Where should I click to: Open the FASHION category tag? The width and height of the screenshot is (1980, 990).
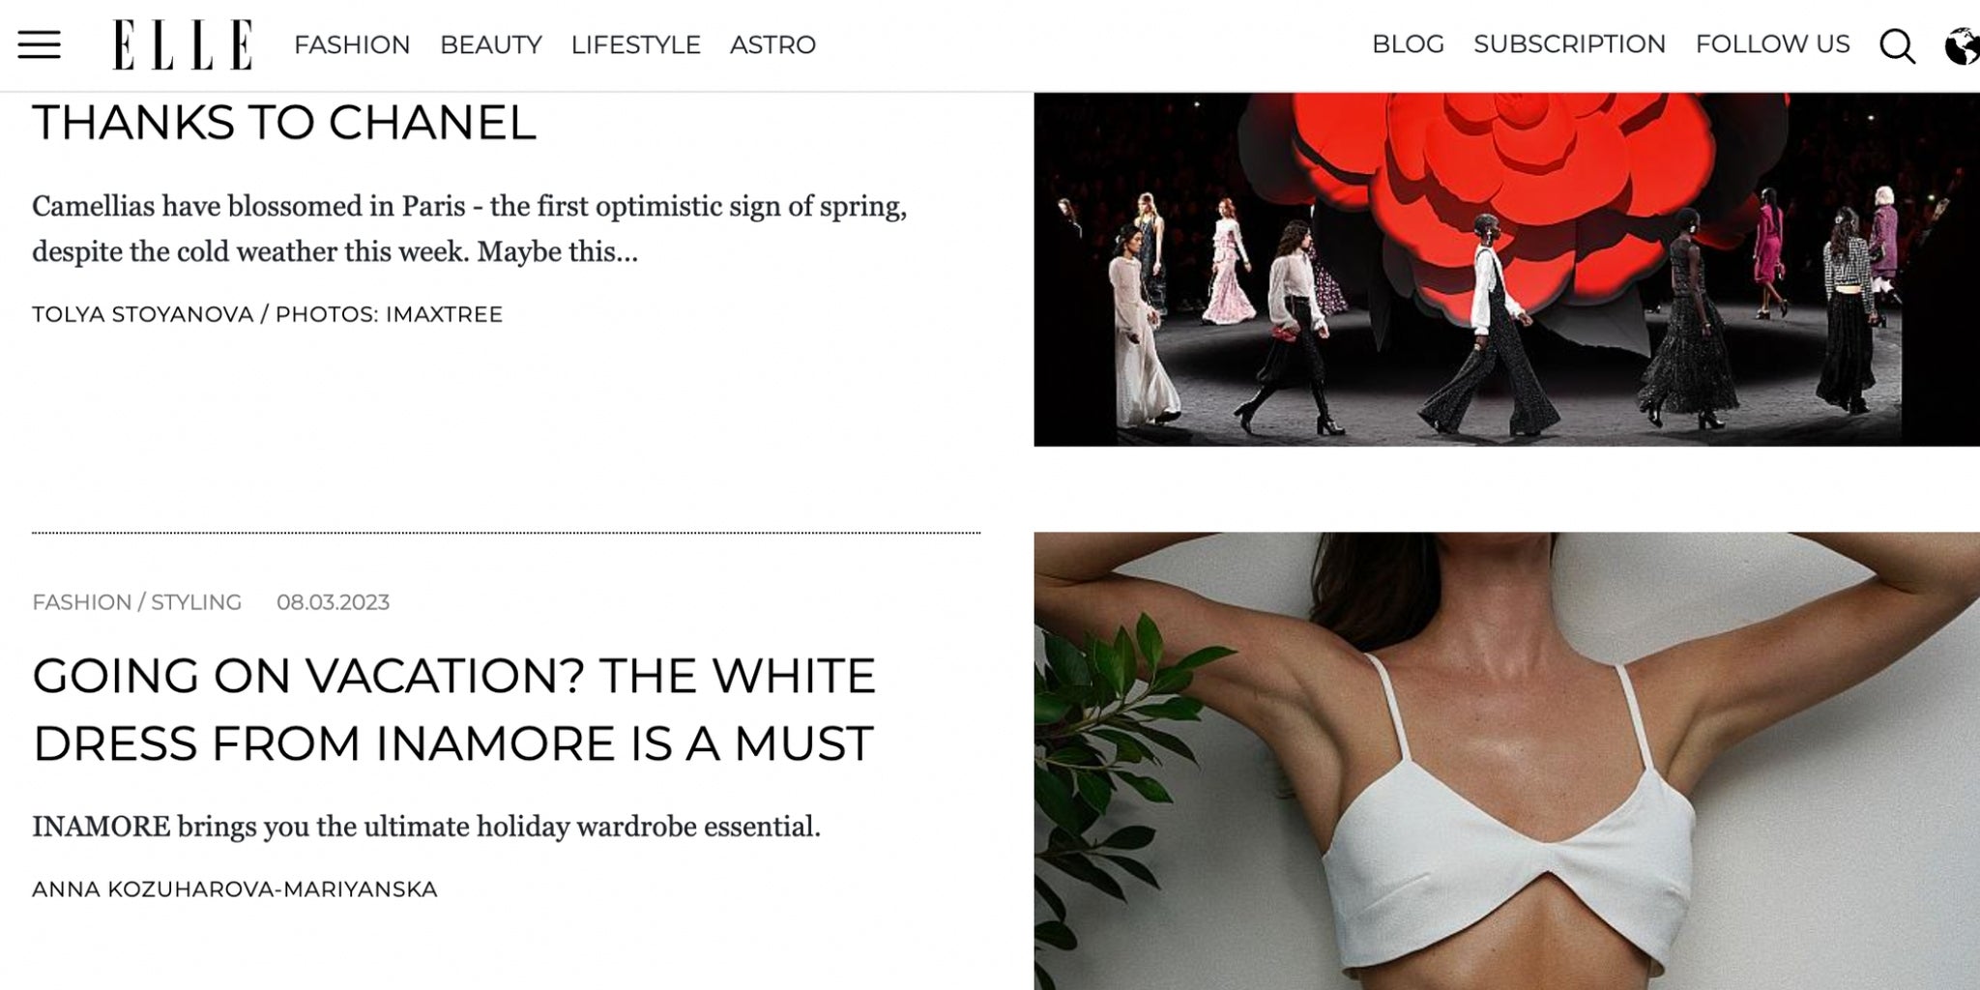pyautogui.click(x=81, y=602)
